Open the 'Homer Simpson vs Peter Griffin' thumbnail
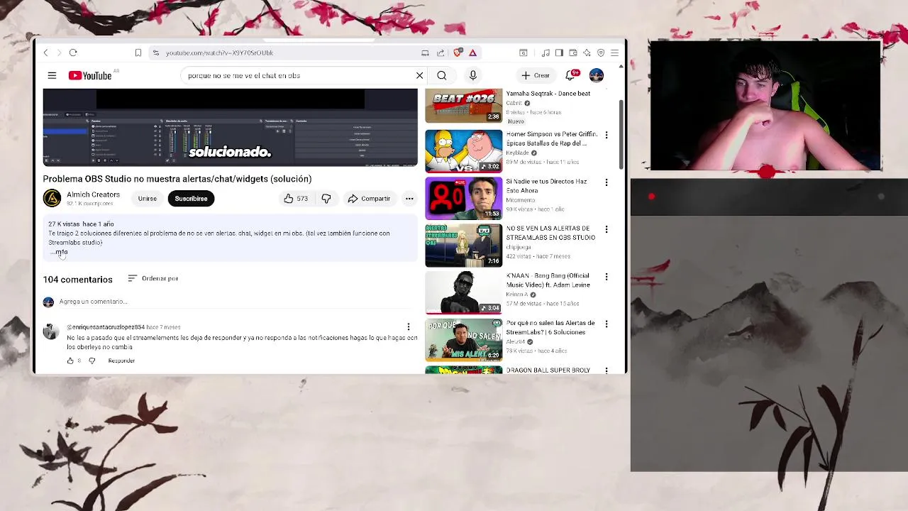The height and width of the screenshot is (511, 908). [463, 151]
